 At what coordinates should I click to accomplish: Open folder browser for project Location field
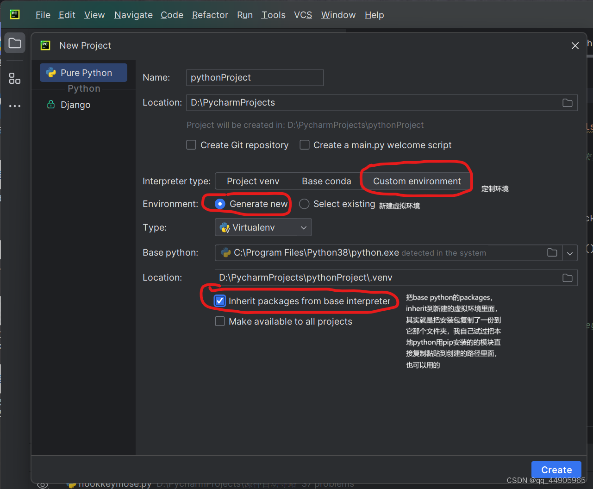pos(568,103)
